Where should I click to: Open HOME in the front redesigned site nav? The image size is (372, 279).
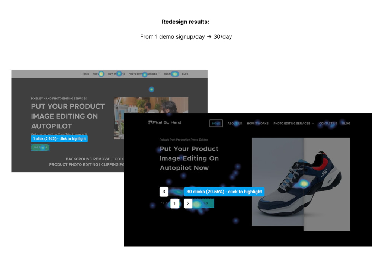tap(216, 124)
